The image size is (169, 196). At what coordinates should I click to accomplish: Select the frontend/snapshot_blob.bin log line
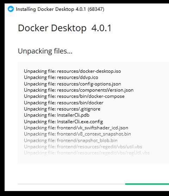coord(71,141)
